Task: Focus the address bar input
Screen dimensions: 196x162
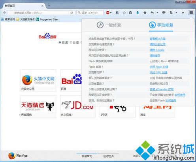Action: (41, 13)
